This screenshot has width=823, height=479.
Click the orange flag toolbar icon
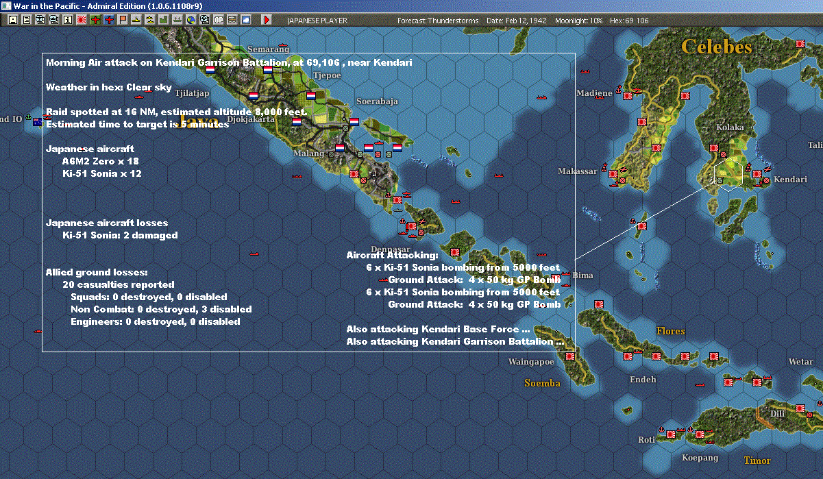(123, 20)
